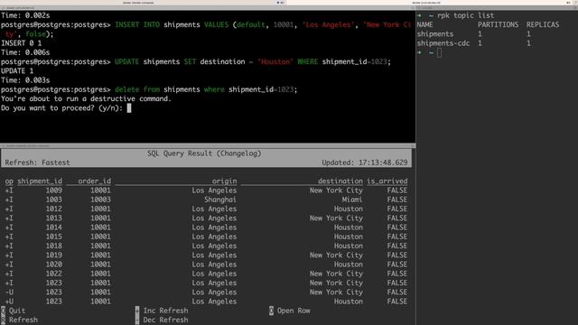Click the Inc Refresh shortcut
Viewport: 578px width, 325px height.
[162, 311]
